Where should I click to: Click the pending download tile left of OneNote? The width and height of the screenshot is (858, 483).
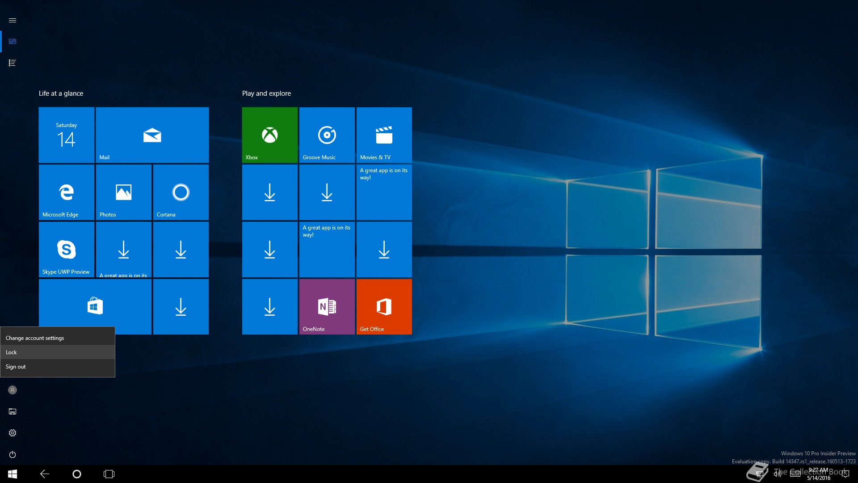(270, 307)
